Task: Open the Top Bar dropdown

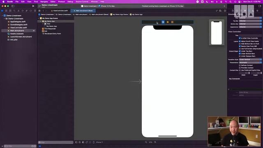Action: (x=250, y=21)
